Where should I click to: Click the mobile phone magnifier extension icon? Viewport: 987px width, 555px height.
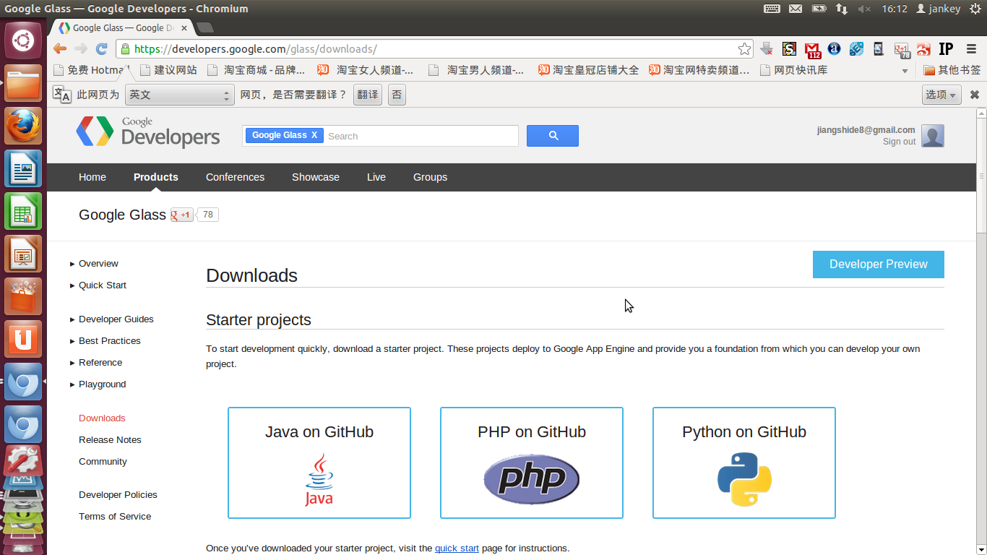click(x=879, y=49)
